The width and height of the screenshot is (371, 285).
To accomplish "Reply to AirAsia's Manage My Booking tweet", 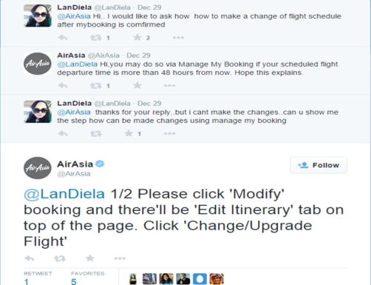I will (63, 86).
